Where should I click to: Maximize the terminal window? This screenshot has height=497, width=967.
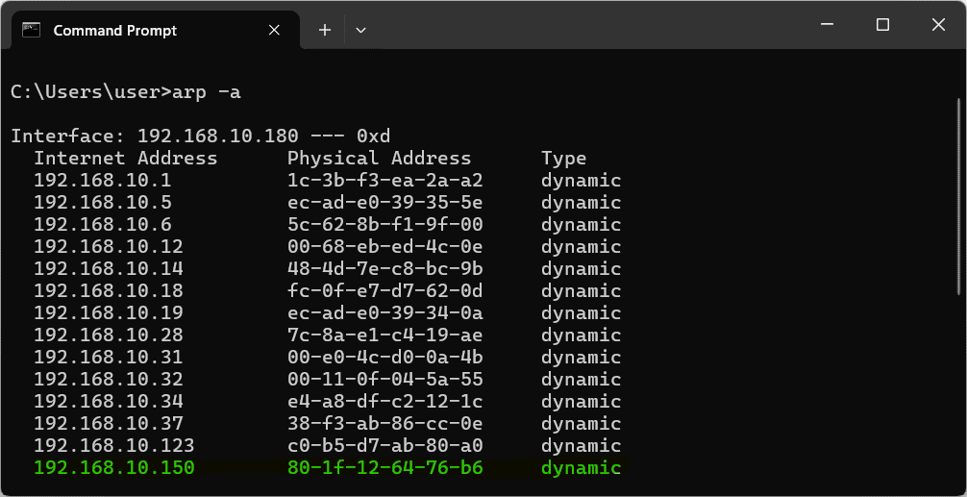(882, 25)
